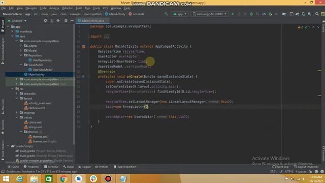
Task: Click the Bandicam record taskbar icon
Action: [108, 178]
